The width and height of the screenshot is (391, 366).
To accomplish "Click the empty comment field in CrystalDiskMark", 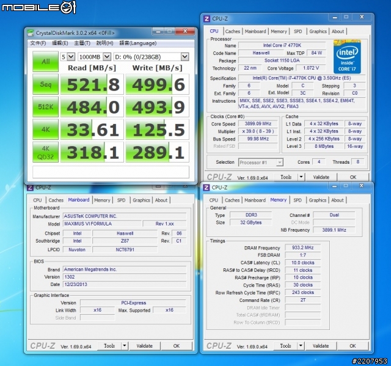I will pos(111,172).
